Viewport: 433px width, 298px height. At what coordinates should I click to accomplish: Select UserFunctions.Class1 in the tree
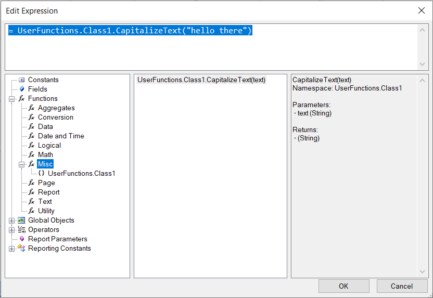82,173
